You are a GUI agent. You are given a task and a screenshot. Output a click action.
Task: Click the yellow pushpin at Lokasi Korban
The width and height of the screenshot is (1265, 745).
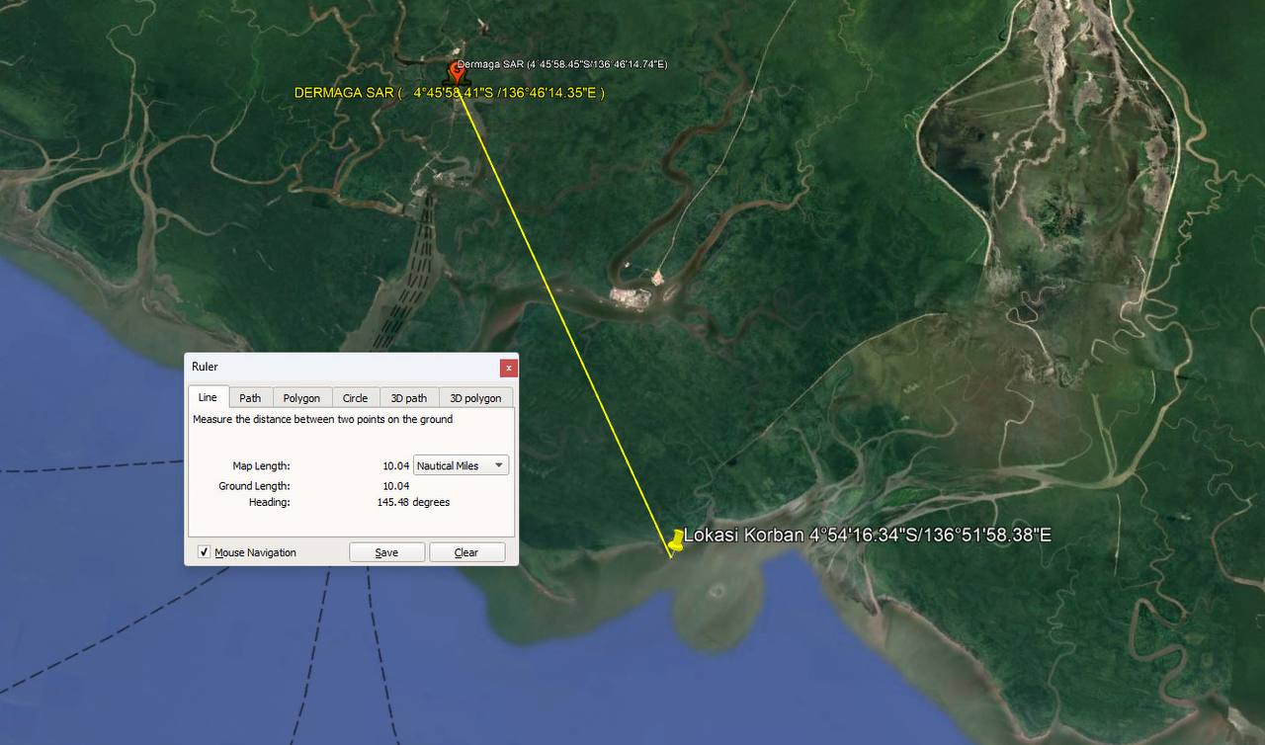coord(677,539)
